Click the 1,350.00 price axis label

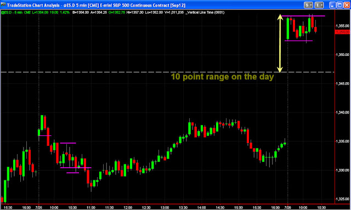click(342, 55)
